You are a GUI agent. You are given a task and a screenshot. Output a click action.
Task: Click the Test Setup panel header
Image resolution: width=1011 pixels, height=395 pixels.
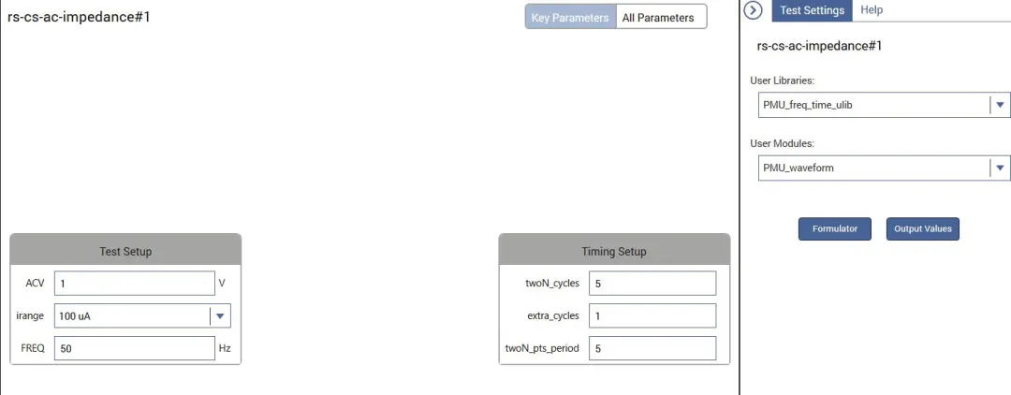(x=125, y=251)
